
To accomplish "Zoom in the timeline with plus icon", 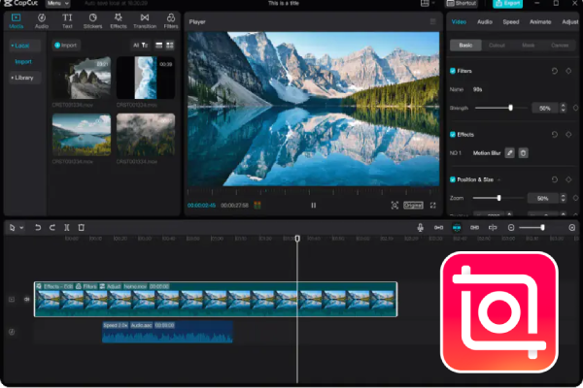I will coord(572,227).
